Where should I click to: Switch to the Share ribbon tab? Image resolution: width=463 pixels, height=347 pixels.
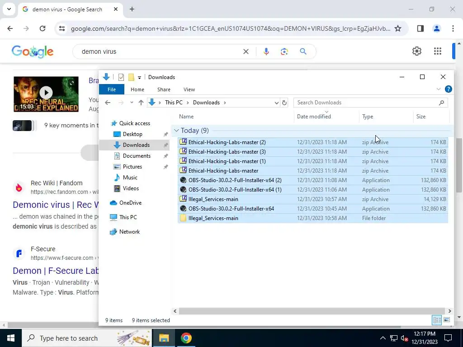[164, 89]
